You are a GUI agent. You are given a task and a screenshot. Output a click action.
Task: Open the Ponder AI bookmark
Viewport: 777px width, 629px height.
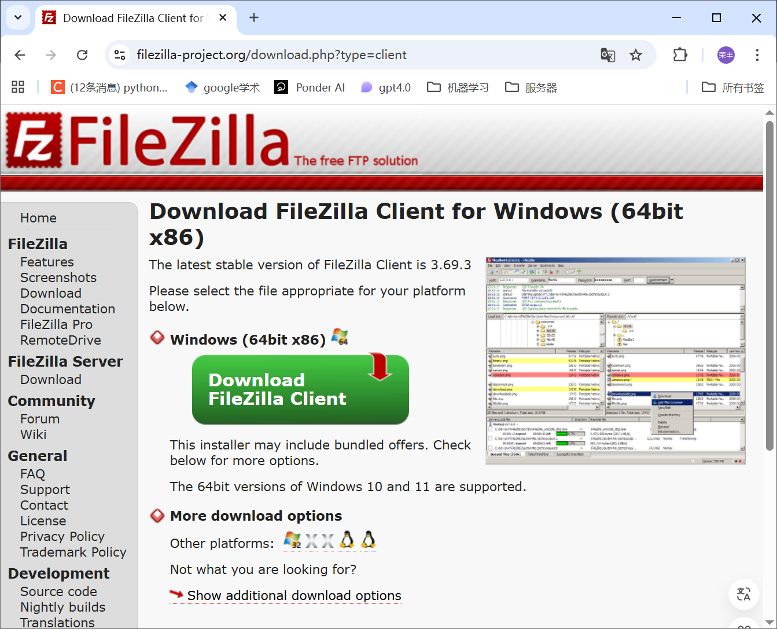click(x=310, y=87)
